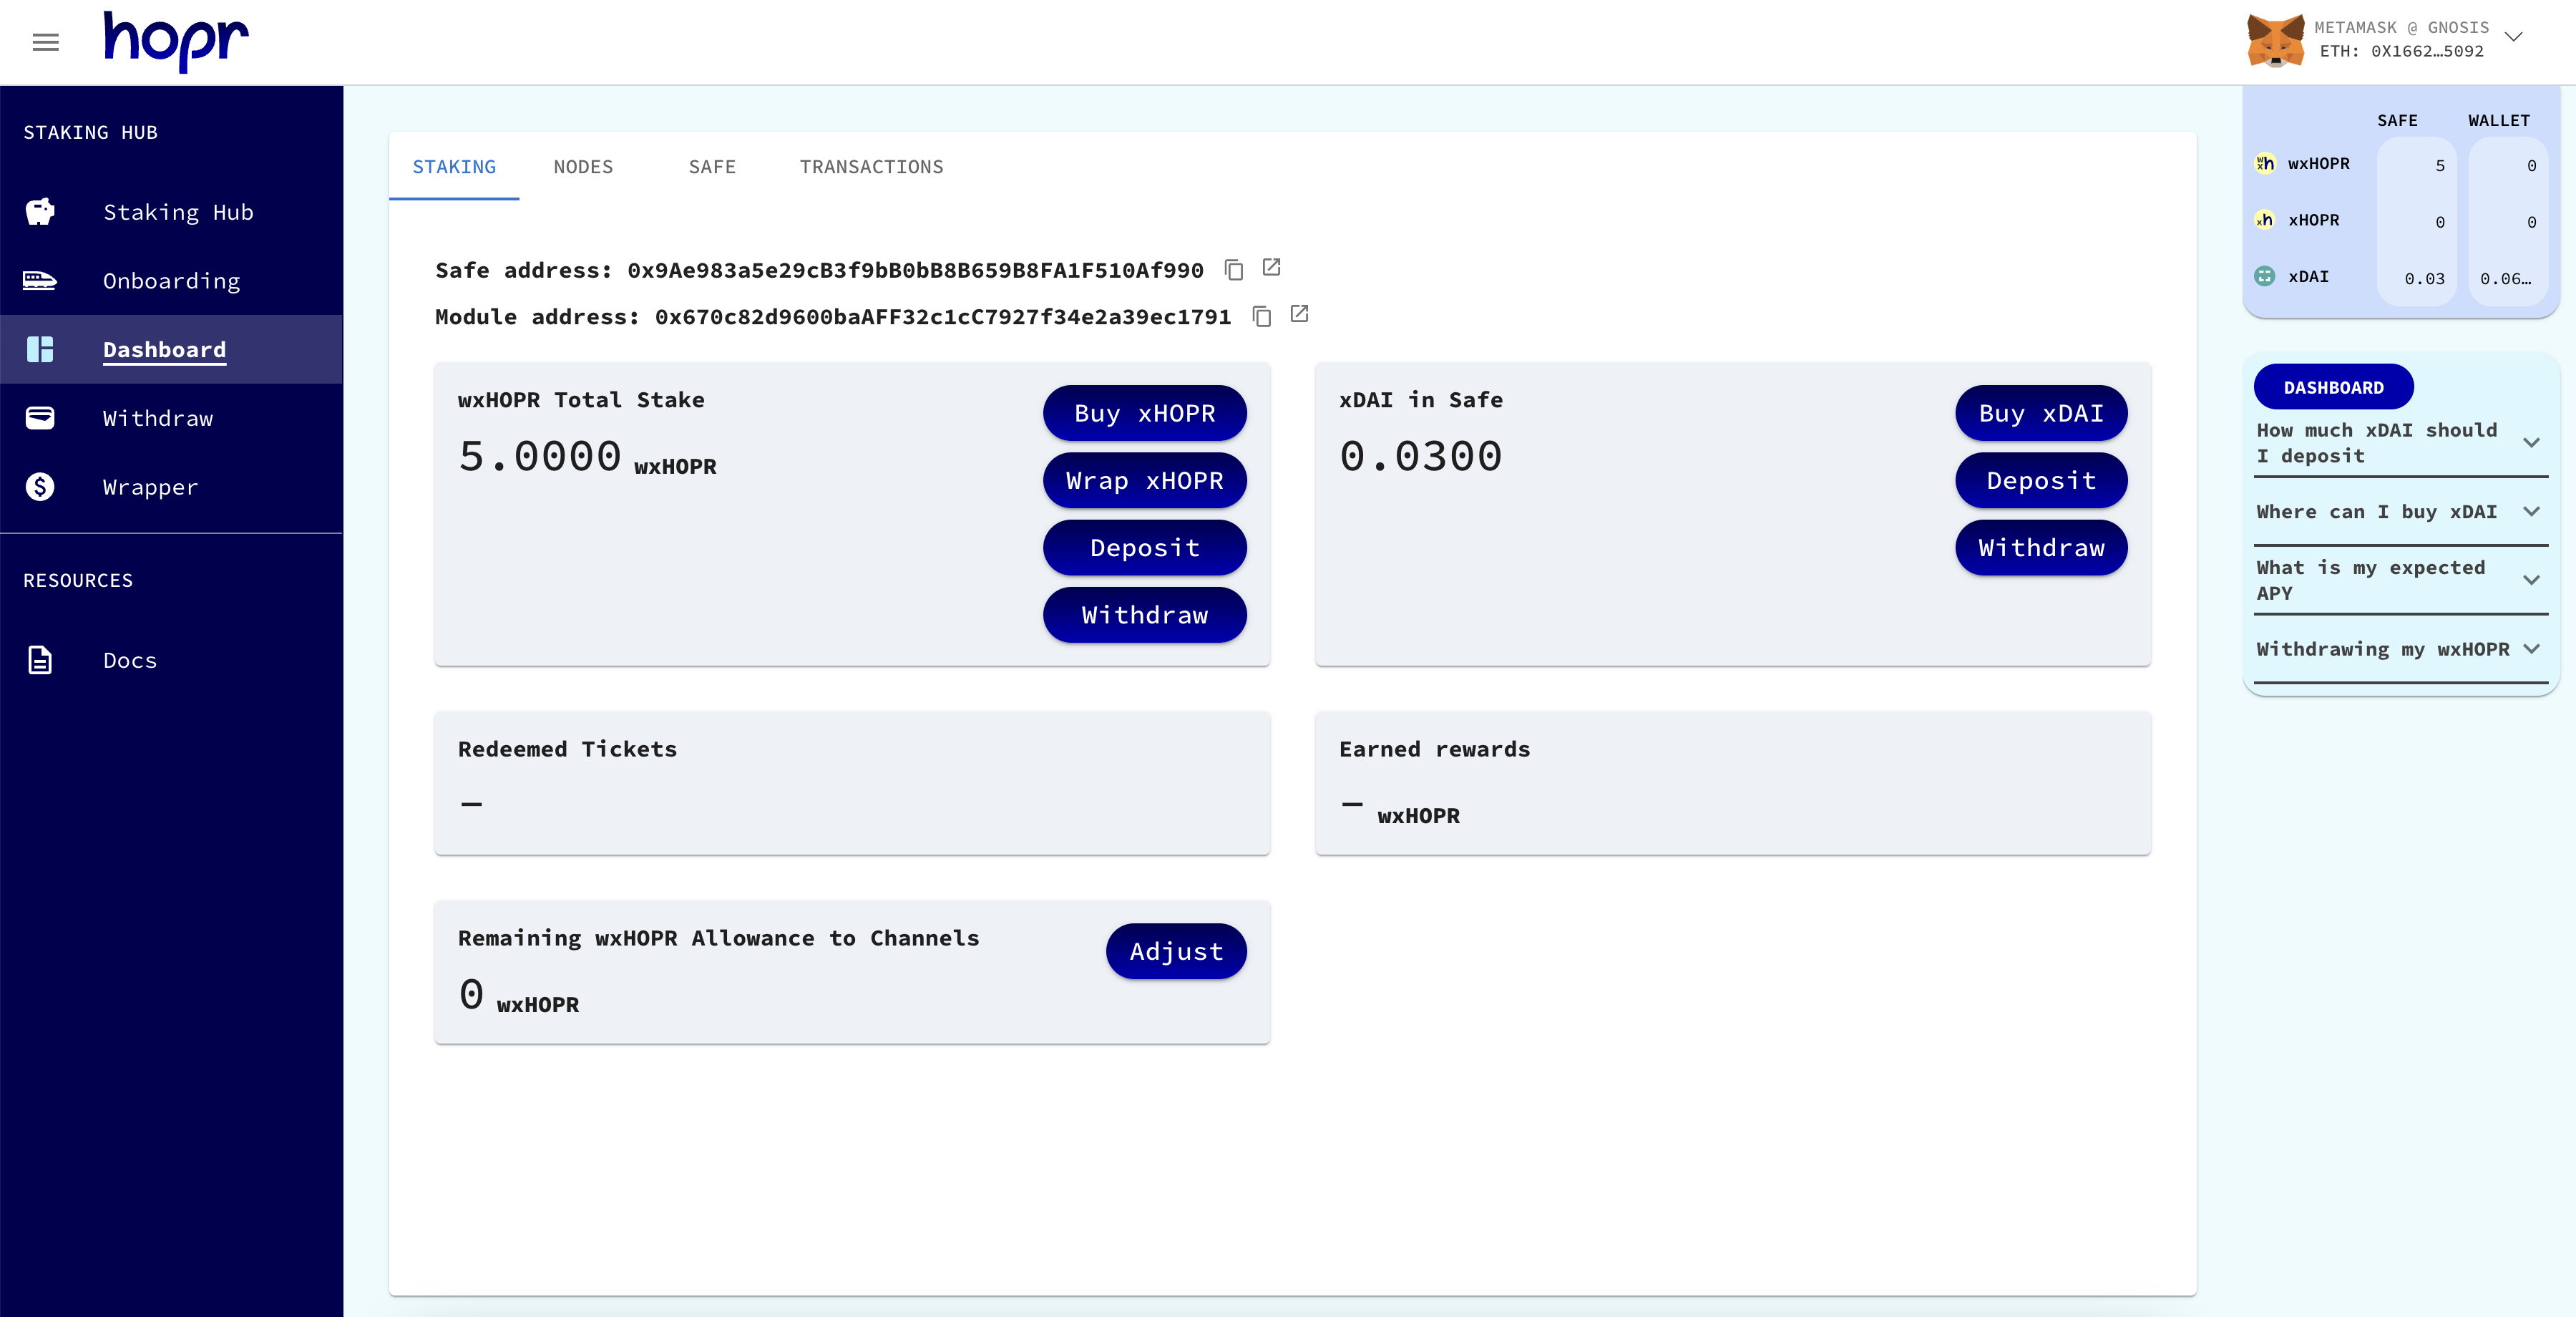
Task: Click the hopr logo
Action: tap(176, 41)
